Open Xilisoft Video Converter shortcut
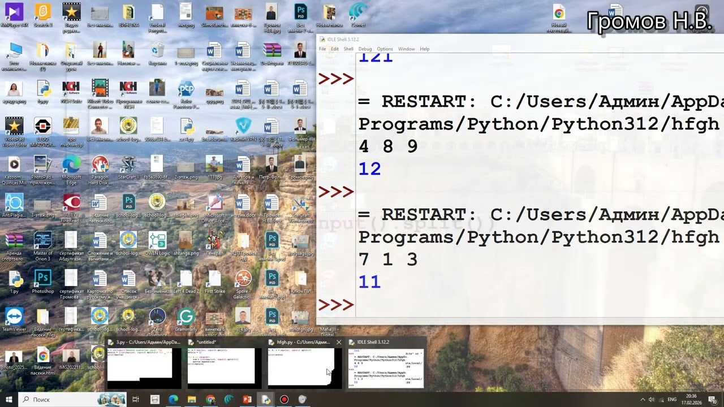Image resolution: width=724 pixels, height=407 pixels. click(x=100, y=94)
